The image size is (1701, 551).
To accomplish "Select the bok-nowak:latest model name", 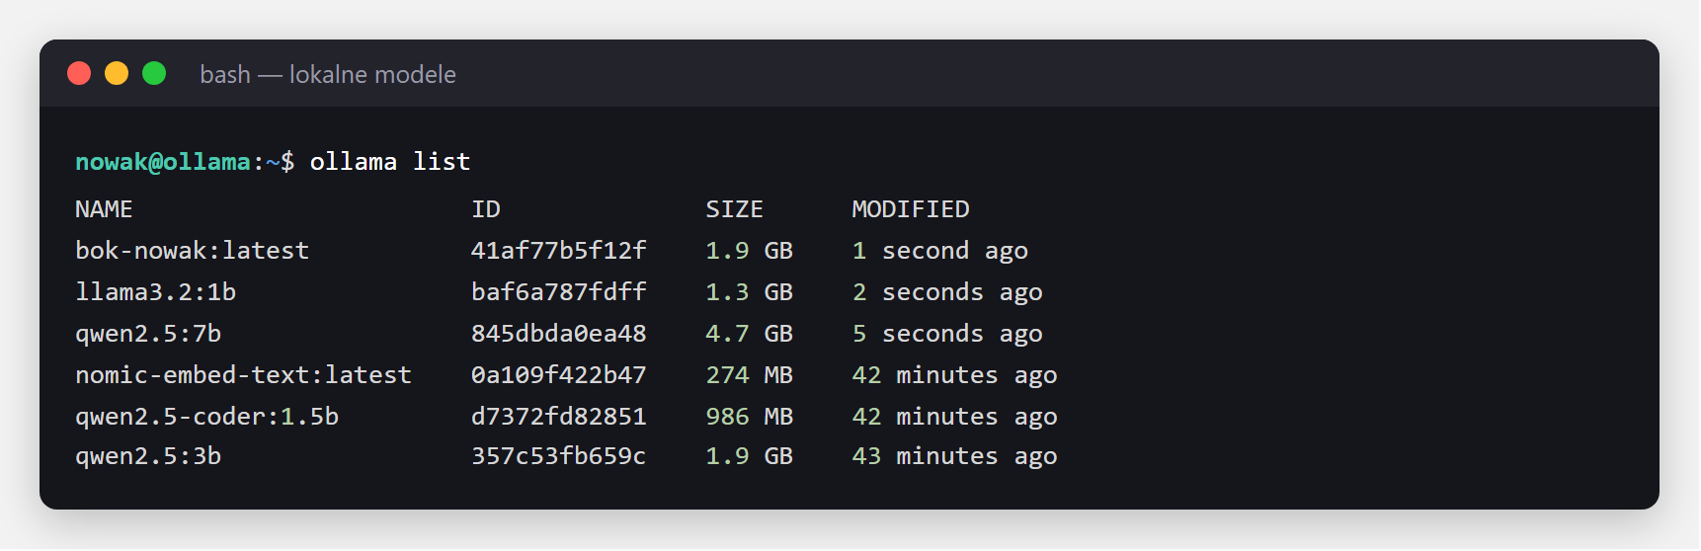I will pyautogui.click(x=193, y=251).
